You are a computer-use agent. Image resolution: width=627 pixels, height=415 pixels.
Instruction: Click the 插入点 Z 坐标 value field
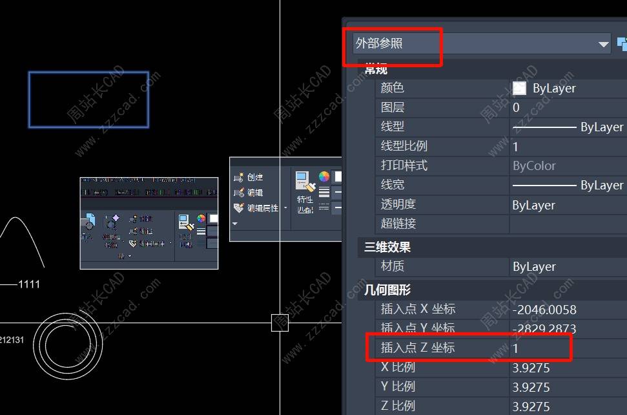click(568, 348)
